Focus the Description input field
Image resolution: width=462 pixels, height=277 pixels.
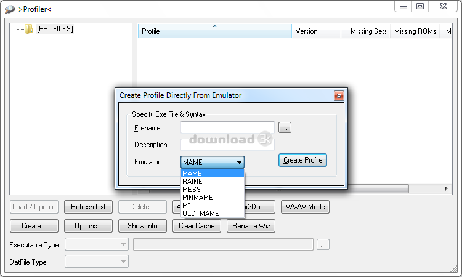(227, 145)
